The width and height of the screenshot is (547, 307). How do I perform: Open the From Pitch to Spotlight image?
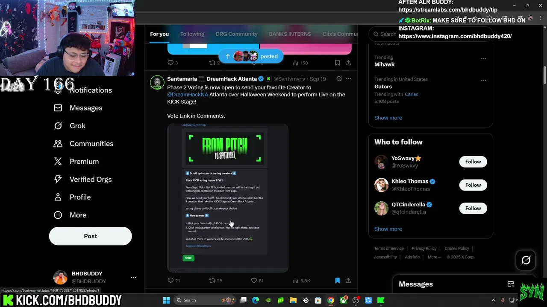(x=228, y=198)
